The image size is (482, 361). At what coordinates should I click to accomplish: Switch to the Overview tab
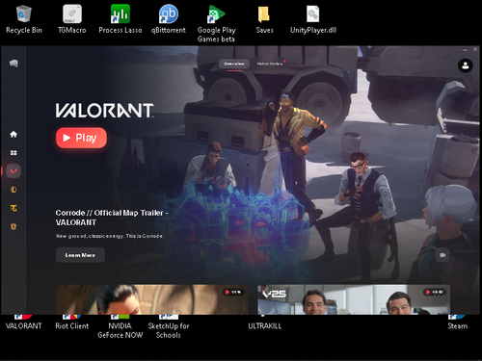click(x=234, y=64)
